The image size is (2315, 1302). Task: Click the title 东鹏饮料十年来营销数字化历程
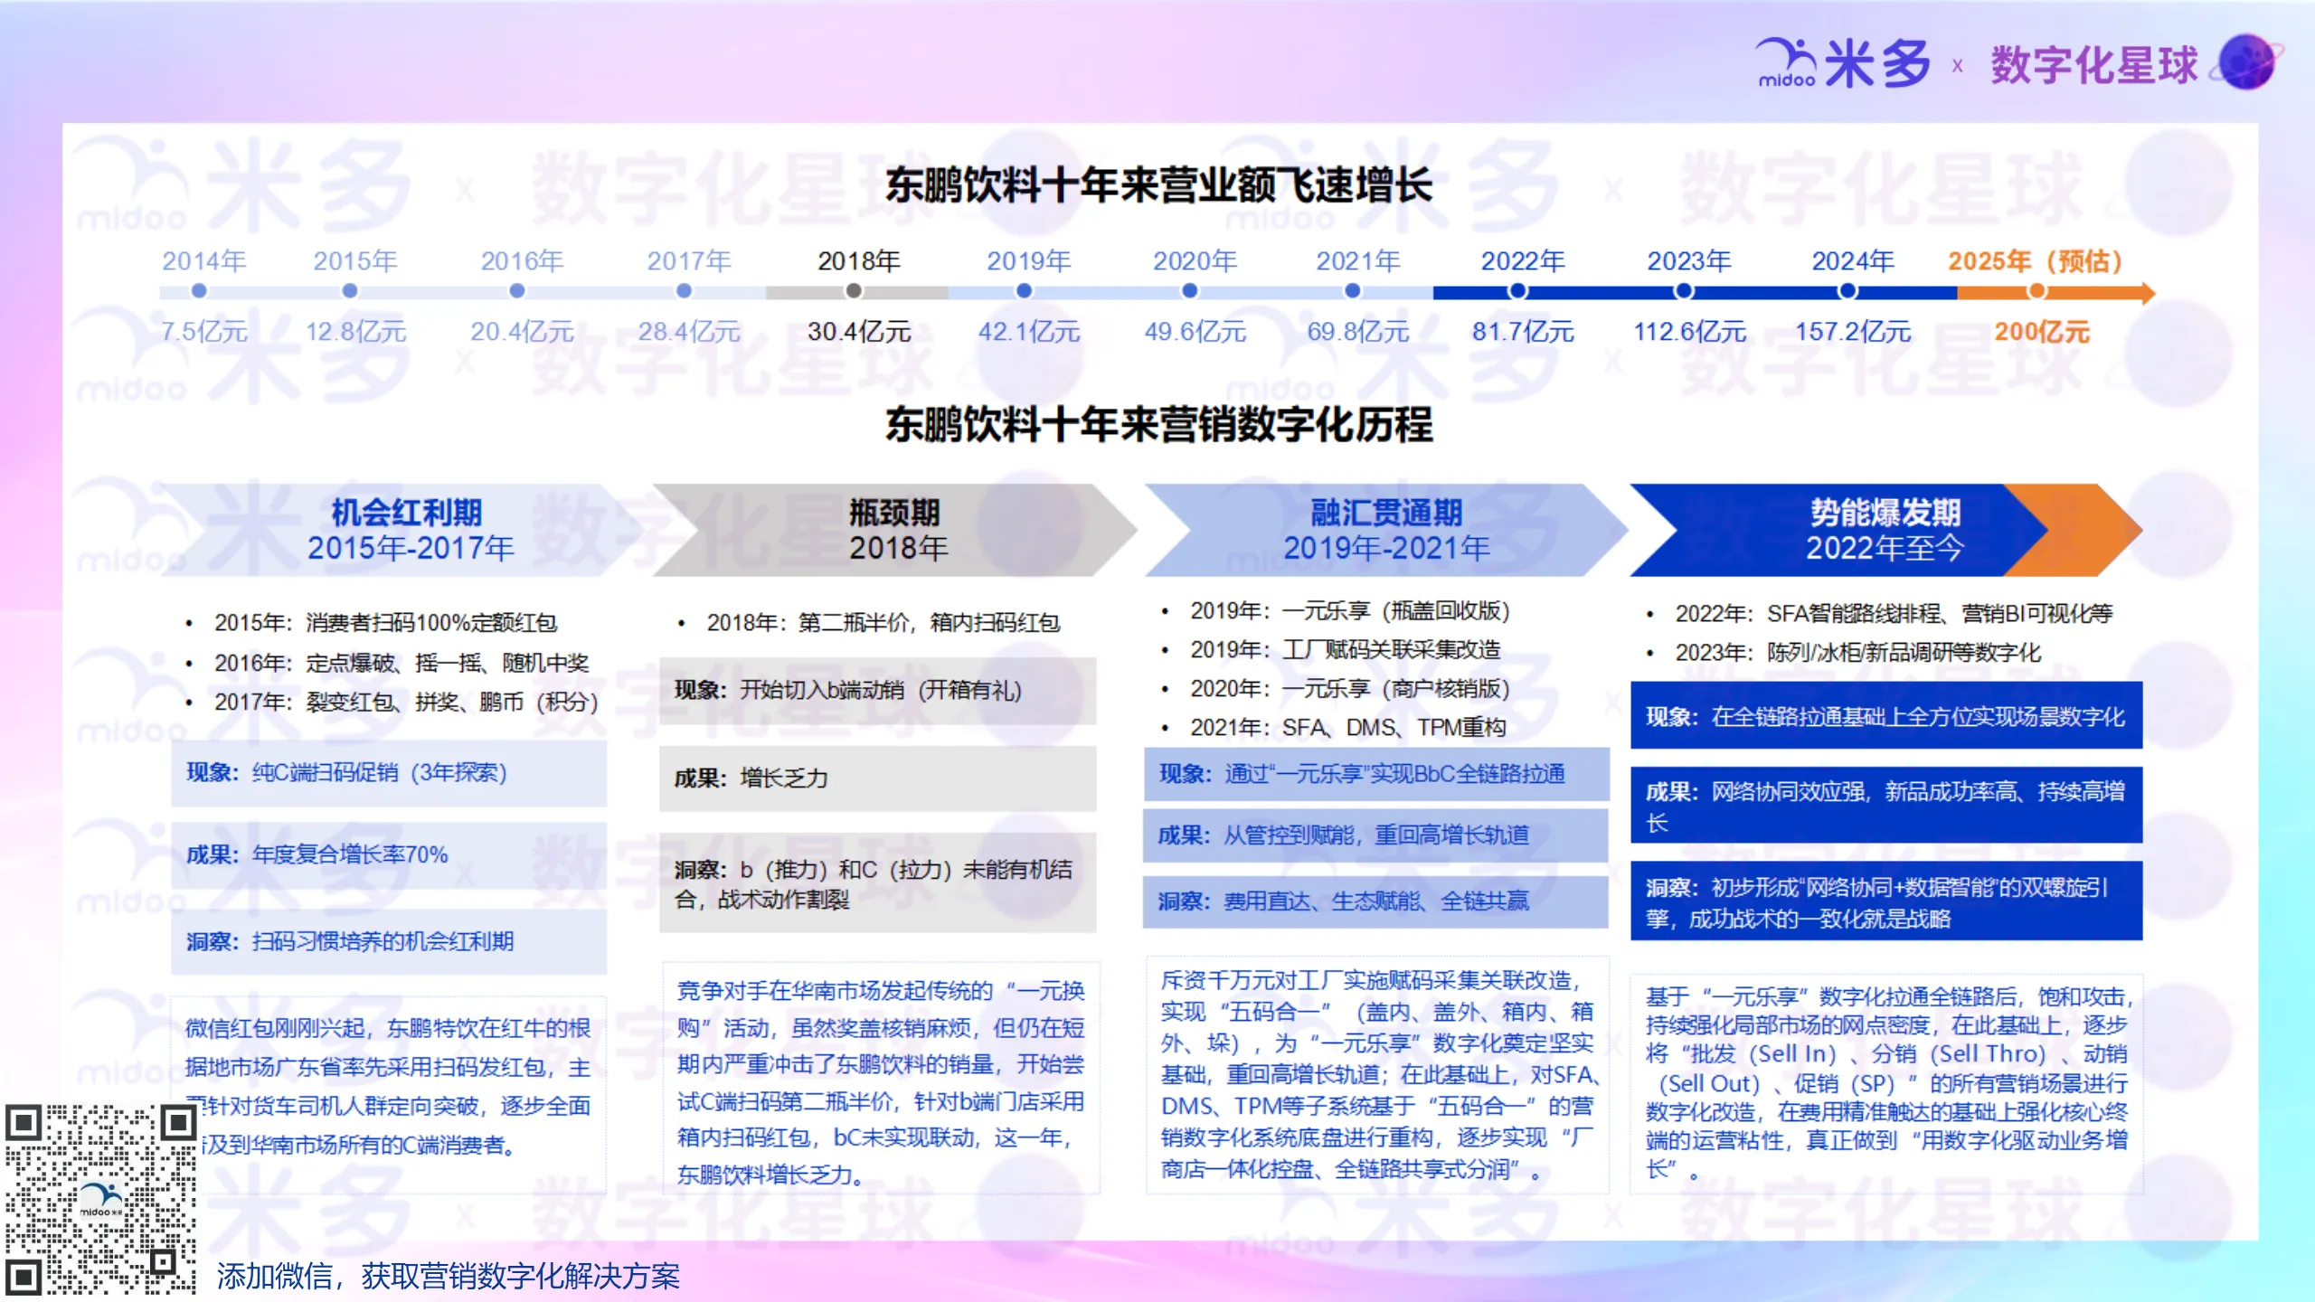point(1158,424)
